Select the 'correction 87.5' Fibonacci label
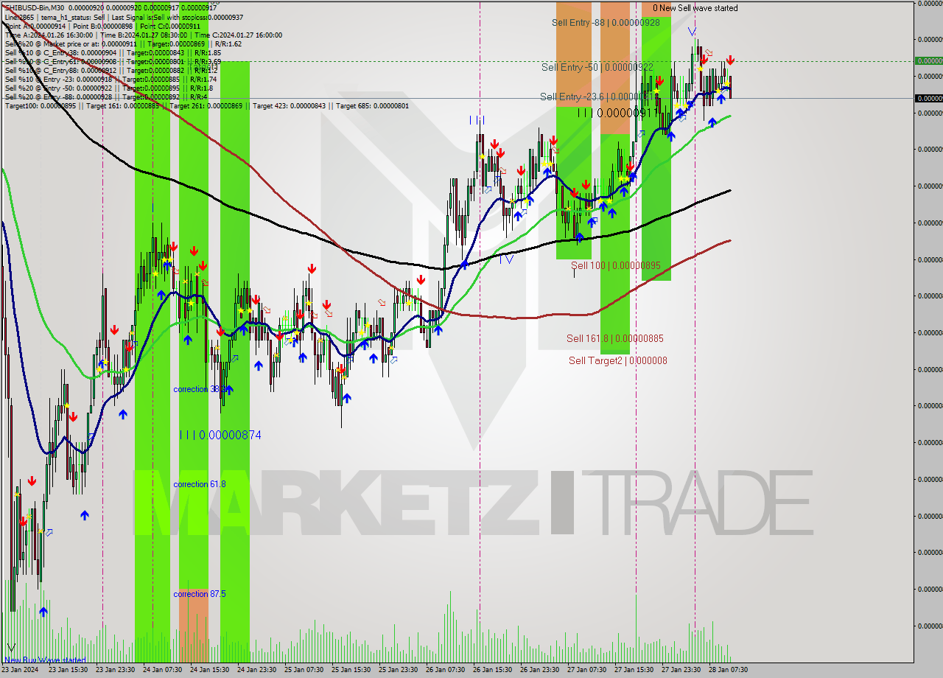 (x=200, y=594)
